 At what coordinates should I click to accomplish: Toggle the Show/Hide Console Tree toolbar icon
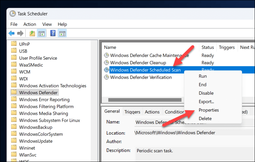coord(41,33)
